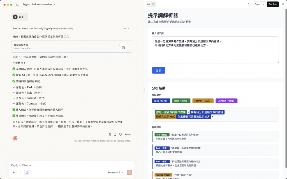Viewport: 287px width, 179px height.
Task: Send the message with arrow button
Action: 129,172
